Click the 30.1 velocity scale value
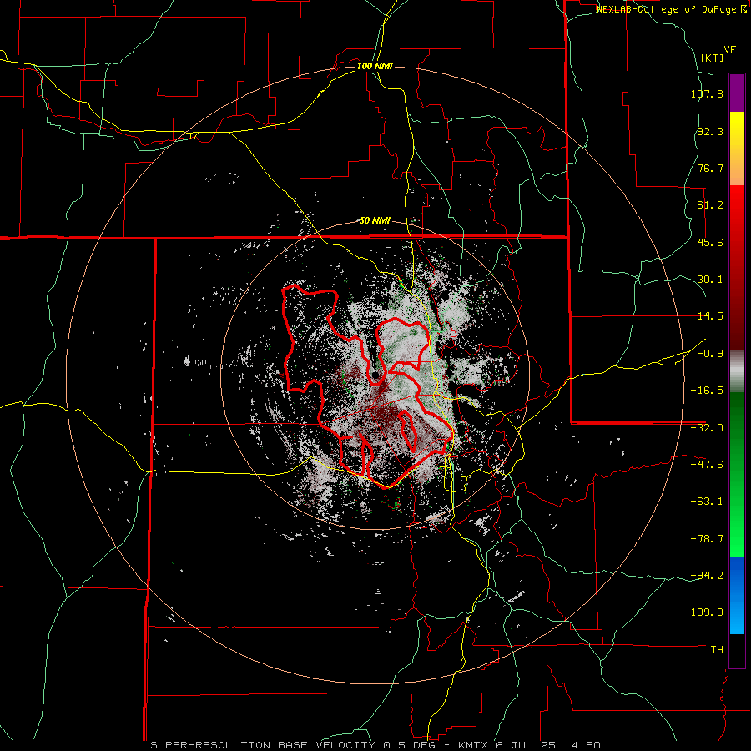 [x=710, y=280]
